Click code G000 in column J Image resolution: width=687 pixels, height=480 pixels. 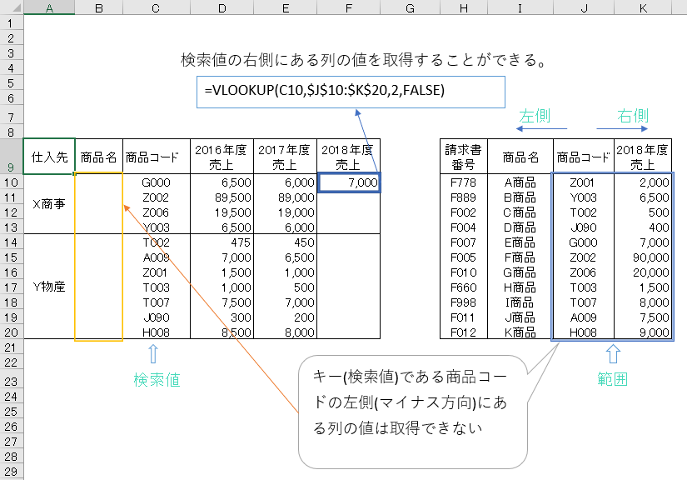[583, 242]
